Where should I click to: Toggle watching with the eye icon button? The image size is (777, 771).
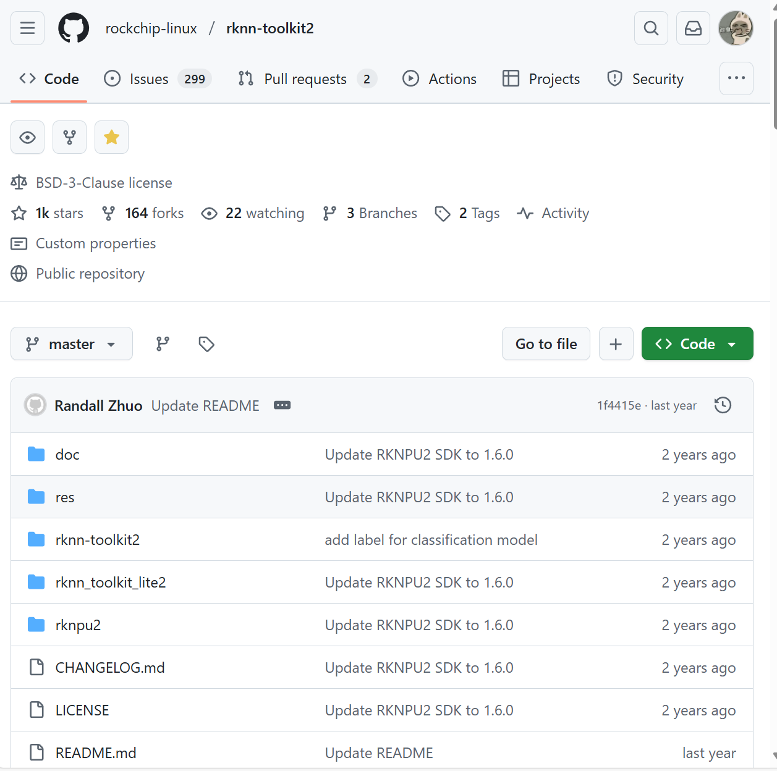click(x=27, y=137)
